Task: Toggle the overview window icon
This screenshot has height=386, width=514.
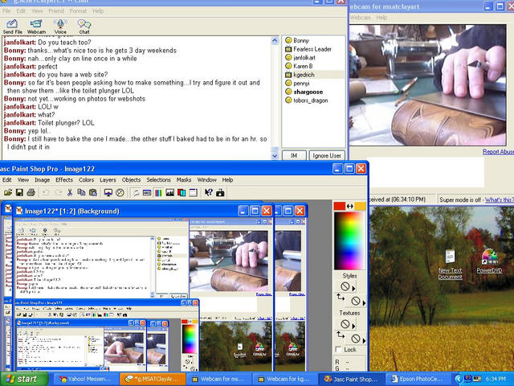Action: click(193, 192)
